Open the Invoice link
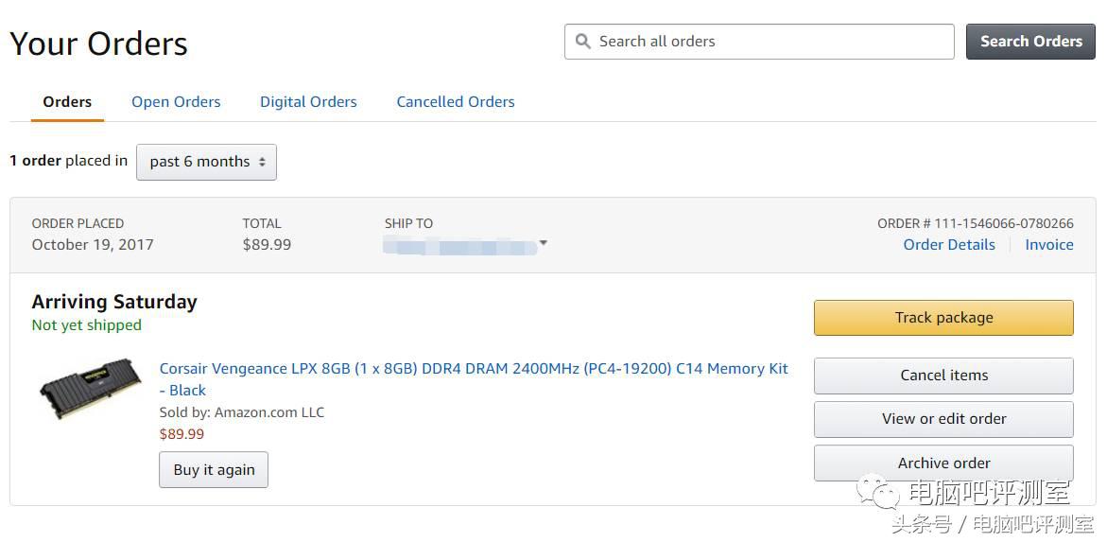The height and width of the screenshot is (542, 1107). (1049, 245)
